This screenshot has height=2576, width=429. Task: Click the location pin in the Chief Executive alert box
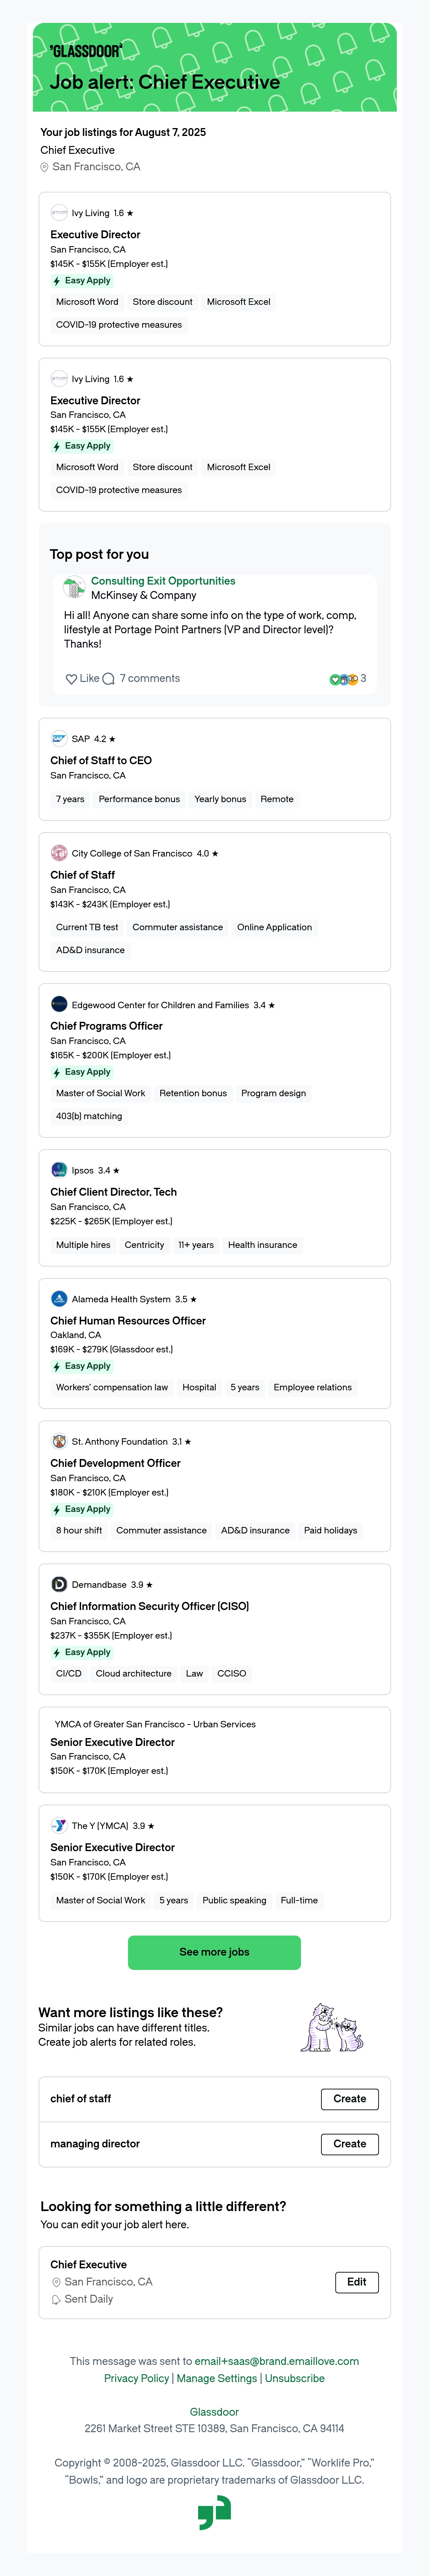click(x=56, y=2283)
